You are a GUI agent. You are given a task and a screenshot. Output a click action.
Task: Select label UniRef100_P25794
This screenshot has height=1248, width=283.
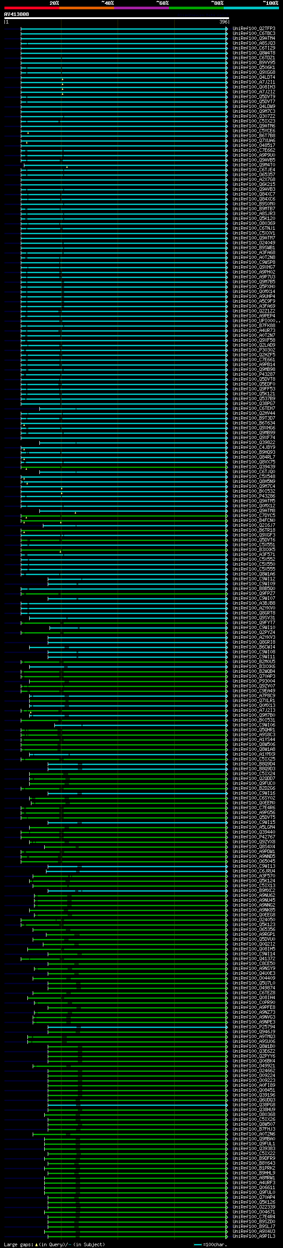[254, 1027]
